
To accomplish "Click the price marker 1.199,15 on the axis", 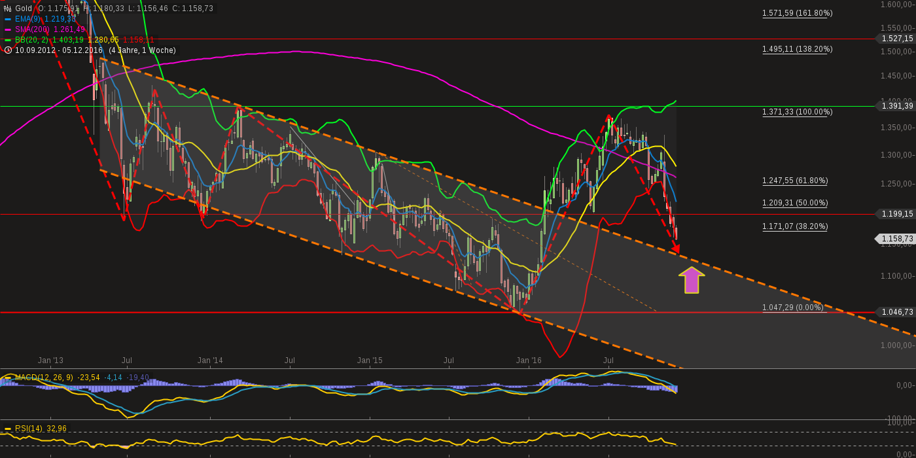I will pos(895,214).
